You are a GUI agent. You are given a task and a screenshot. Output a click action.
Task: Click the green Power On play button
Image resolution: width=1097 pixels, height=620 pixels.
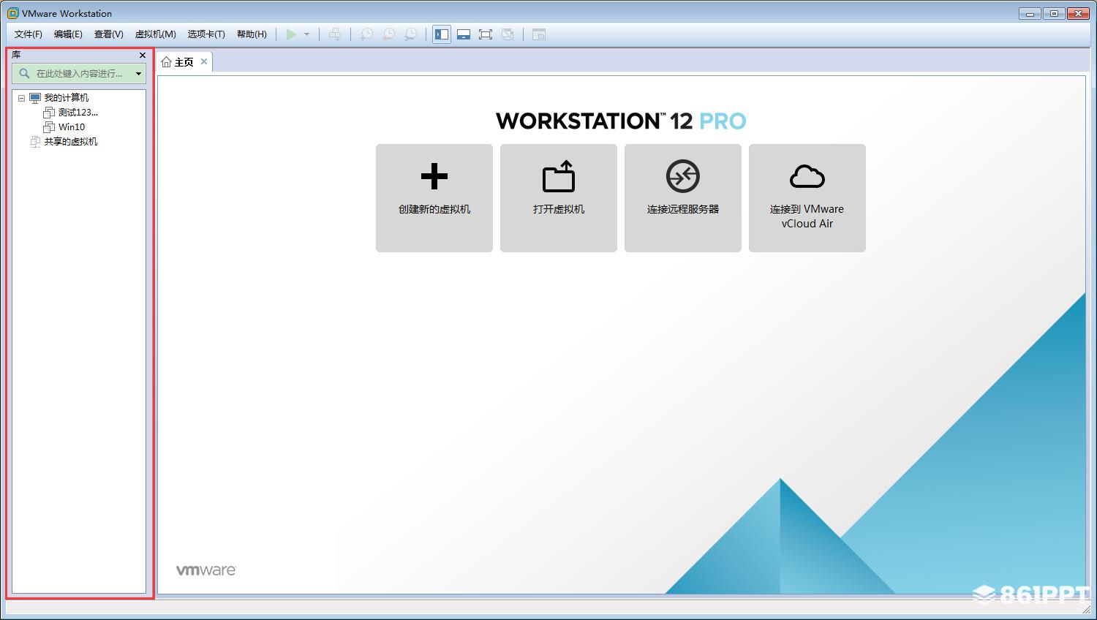point(291,34)
